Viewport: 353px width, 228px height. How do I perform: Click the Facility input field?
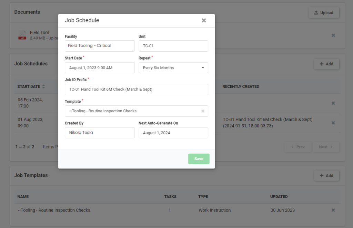pos(100,46)
